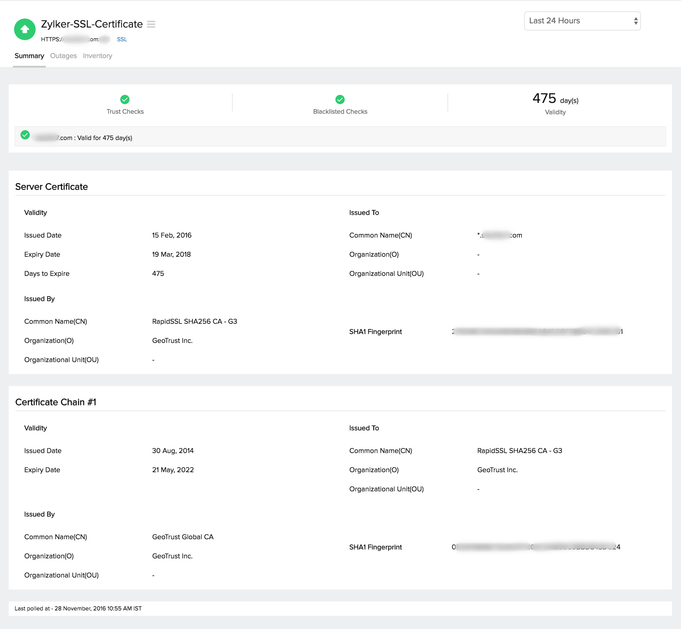Select the green check beside the validity message

(x=25, y=136)
